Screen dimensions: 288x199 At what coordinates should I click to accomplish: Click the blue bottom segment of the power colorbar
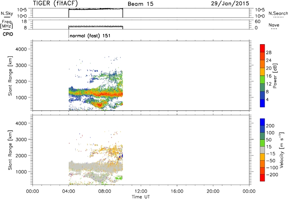[262, 103]
